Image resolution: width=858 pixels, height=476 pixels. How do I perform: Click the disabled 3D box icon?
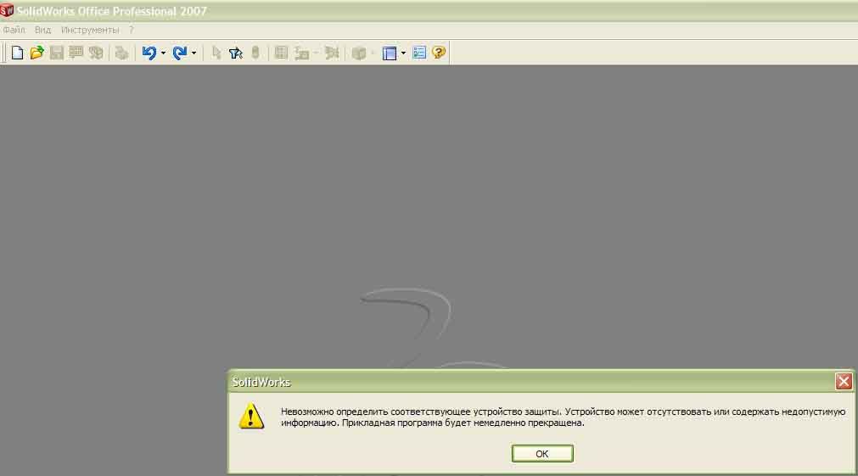pyautogui.click(x=359, y=53)
